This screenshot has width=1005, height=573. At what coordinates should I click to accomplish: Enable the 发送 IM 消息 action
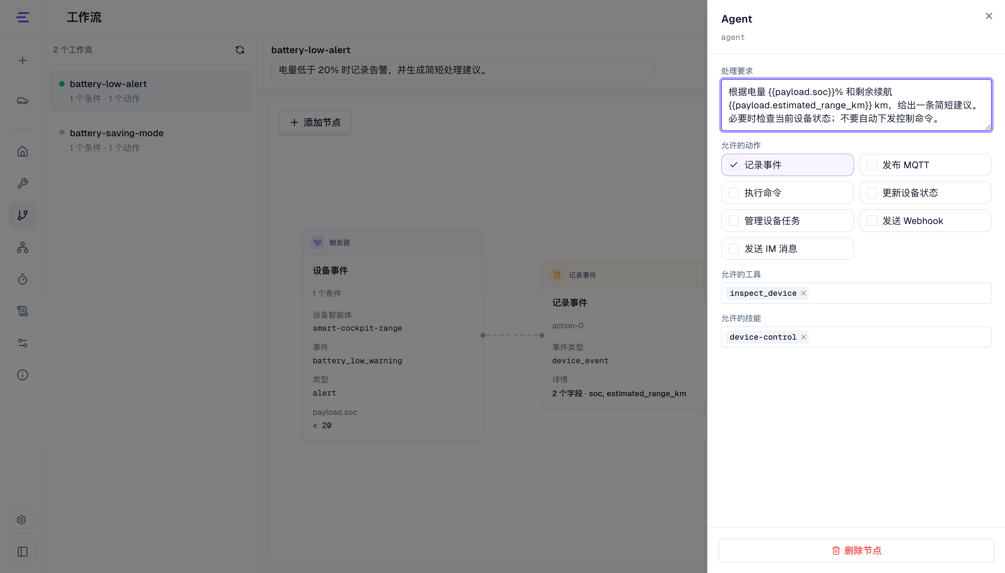(x=787, y=249)
